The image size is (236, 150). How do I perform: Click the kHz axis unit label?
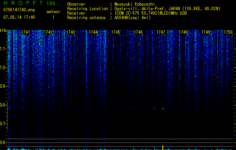pos(3,30)
